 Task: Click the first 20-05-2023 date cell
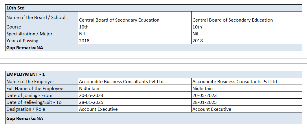click(91, 95)
